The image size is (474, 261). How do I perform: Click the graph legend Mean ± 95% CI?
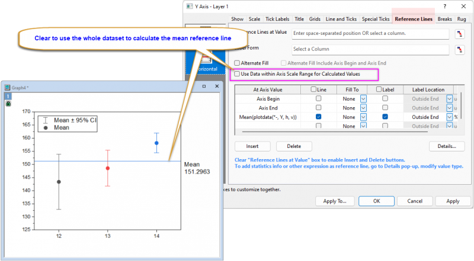click(x=68, y=124)
